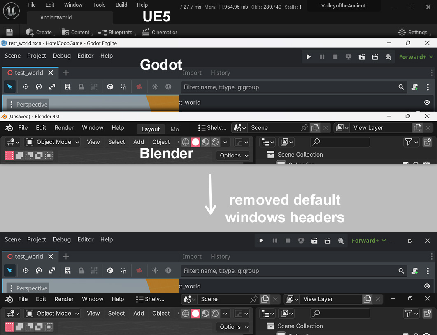
Task: Toggle test_world node visibility in the headerless Godot window
Action: [x=427, y=286]
